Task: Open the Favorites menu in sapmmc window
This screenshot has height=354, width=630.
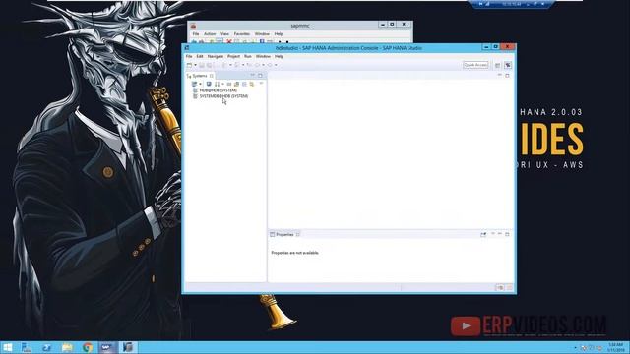Action: pos(242,34)
